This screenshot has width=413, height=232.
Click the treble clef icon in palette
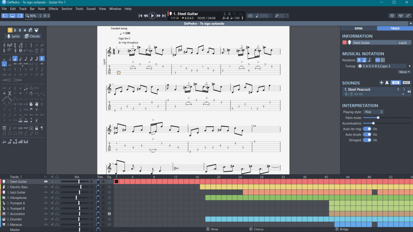(4, 45)
